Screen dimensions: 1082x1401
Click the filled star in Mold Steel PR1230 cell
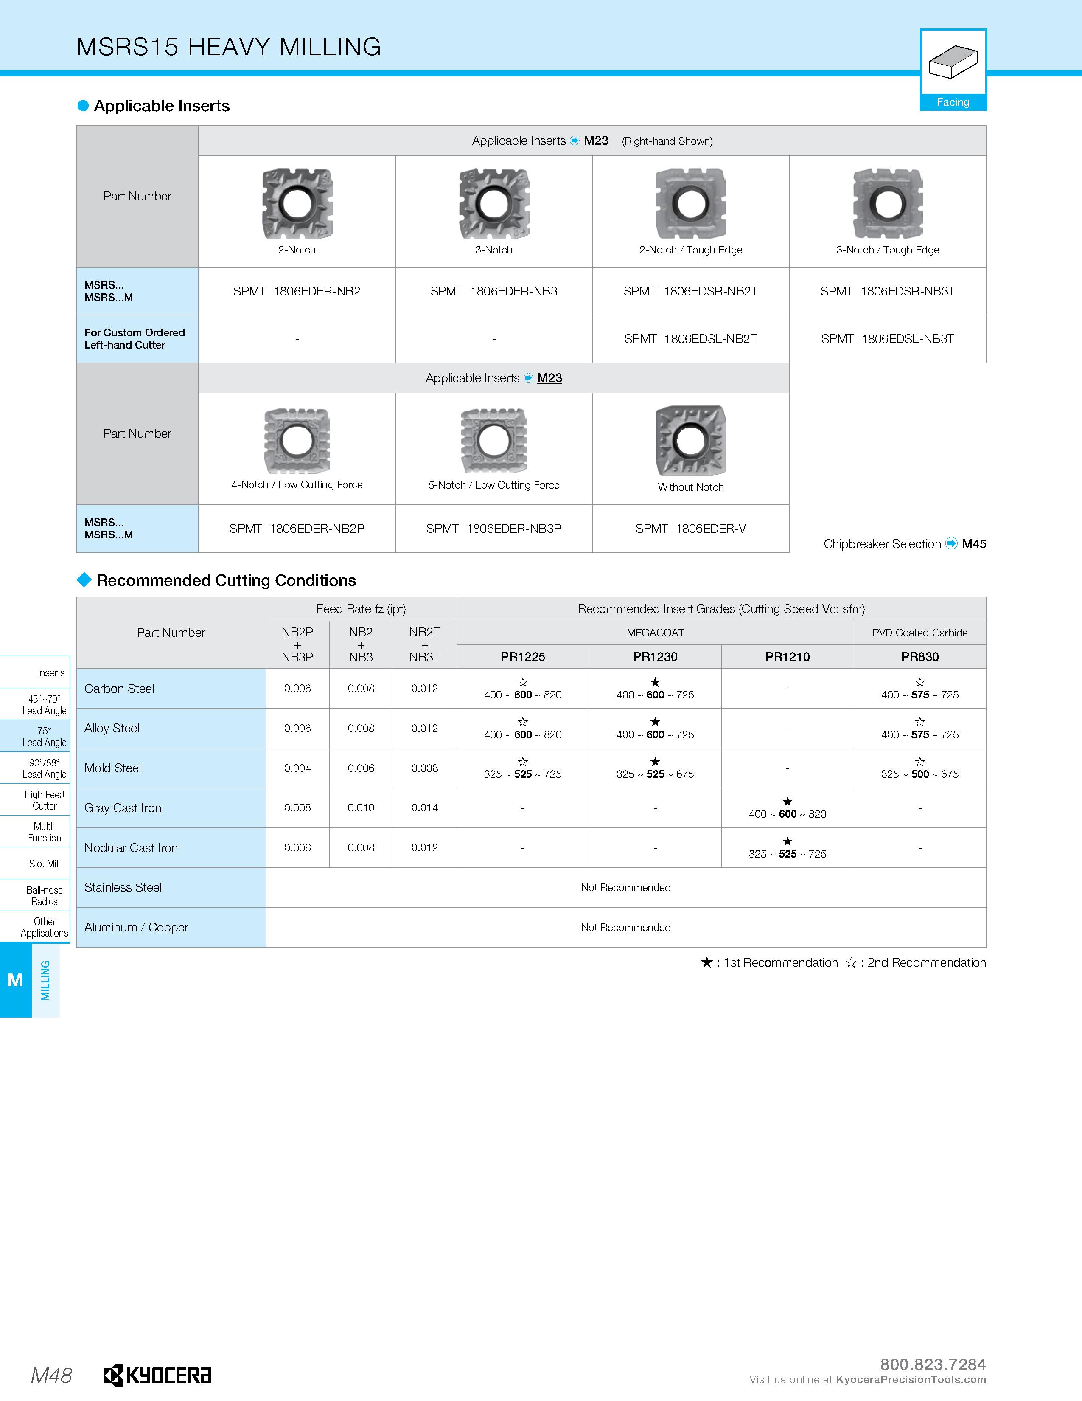[654, 762]
